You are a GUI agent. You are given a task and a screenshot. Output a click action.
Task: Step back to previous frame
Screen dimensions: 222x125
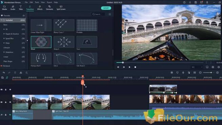pyautogui.click(x=118, y=67)
